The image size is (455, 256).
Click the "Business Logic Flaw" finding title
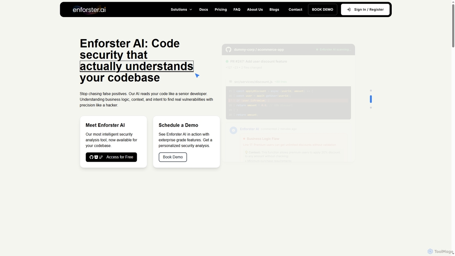click(263, 139)
